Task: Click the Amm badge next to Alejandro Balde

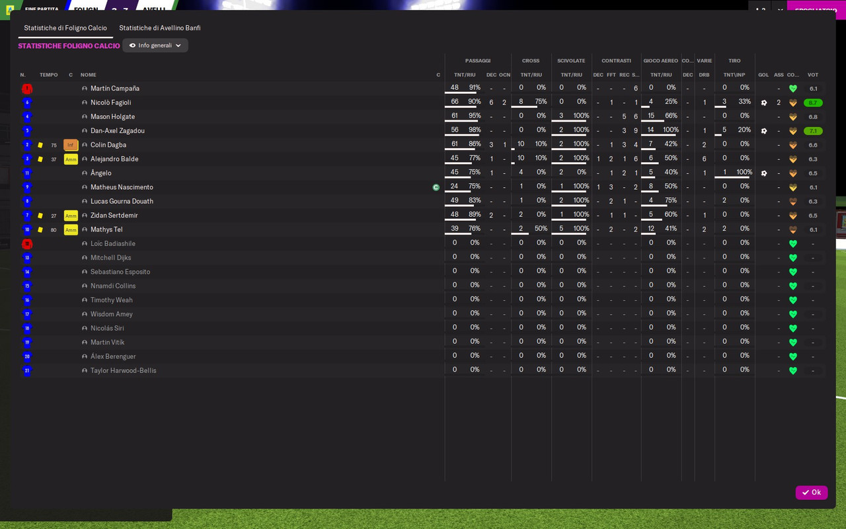Action: pos(71,159)
